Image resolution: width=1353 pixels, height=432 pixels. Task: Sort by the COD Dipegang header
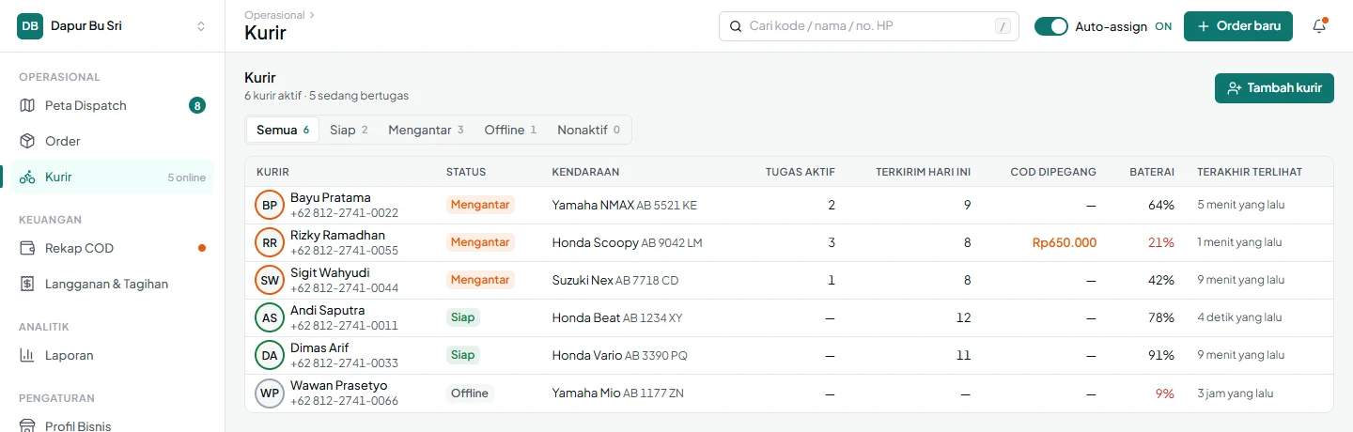pyautogui.click(x=1053, y=172)
